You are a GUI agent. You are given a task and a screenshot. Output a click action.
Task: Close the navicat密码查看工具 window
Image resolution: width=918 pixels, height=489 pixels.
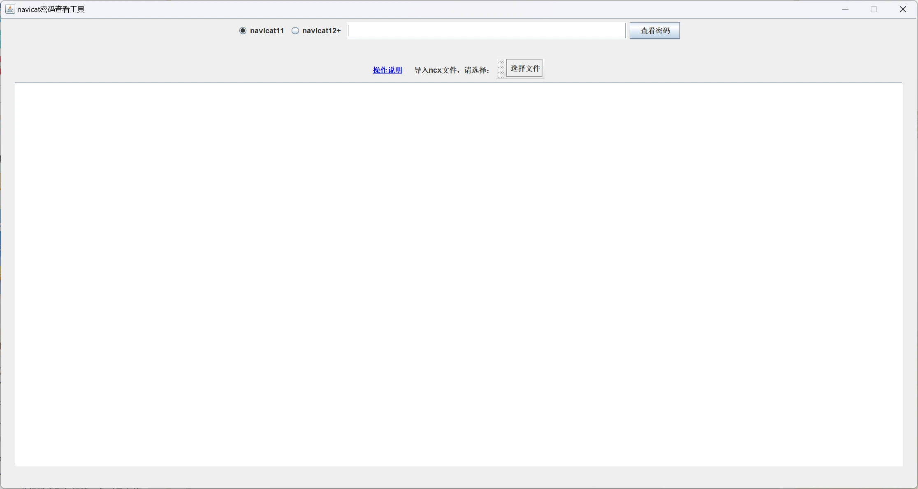coord(903,9)
